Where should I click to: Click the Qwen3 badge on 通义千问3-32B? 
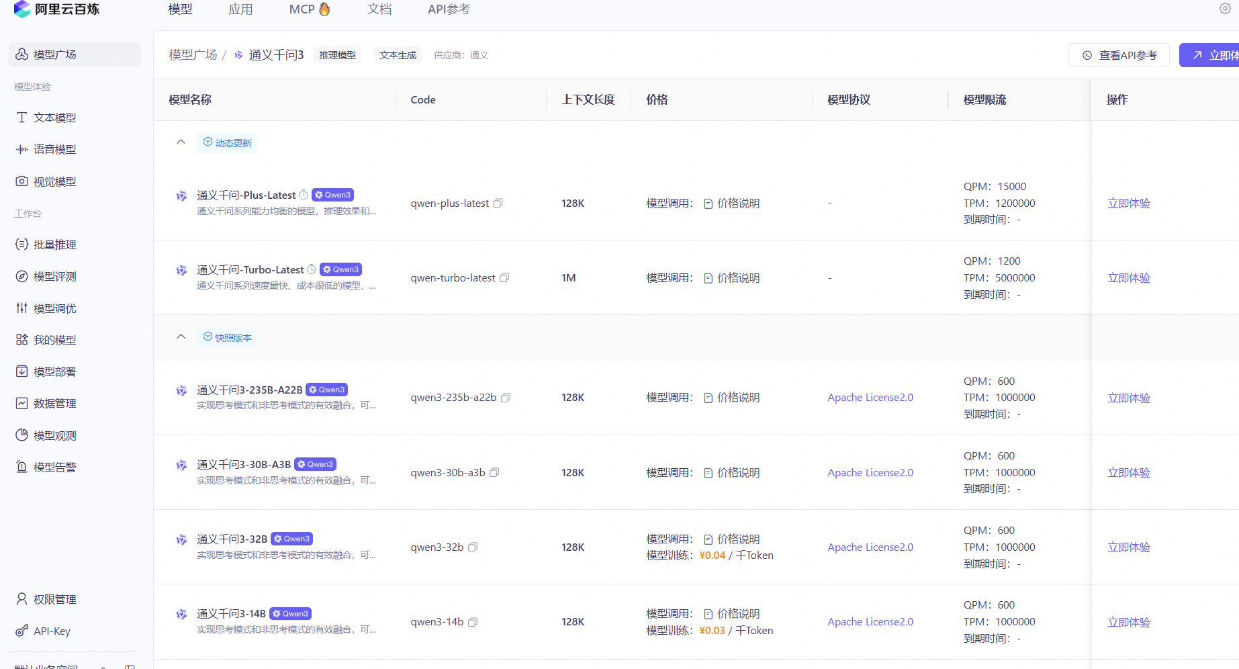pyautogui.click(x=291, y=539)
